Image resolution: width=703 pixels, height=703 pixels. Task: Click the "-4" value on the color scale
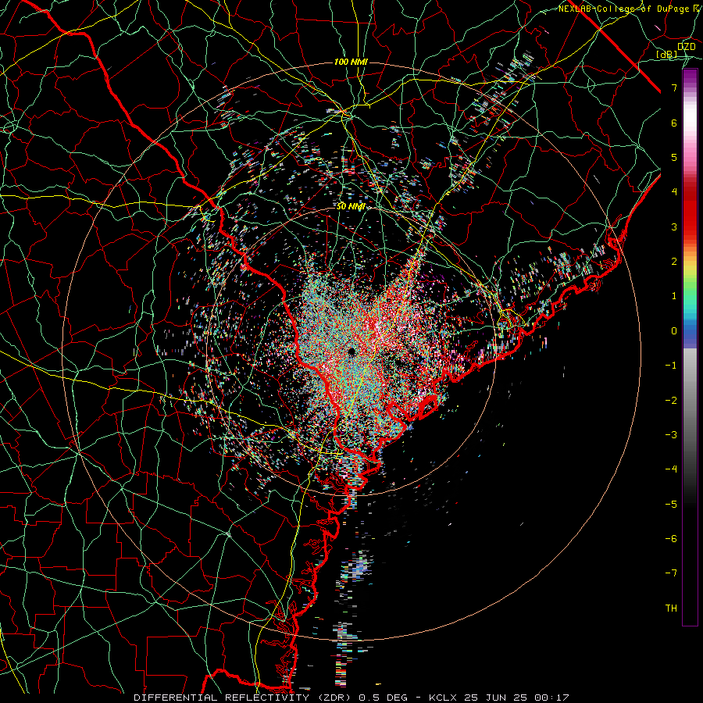tap(671, 469)
